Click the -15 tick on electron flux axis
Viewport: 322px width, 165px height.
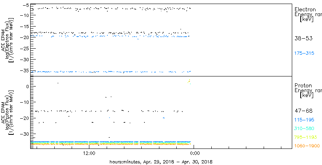click(25, 27)
